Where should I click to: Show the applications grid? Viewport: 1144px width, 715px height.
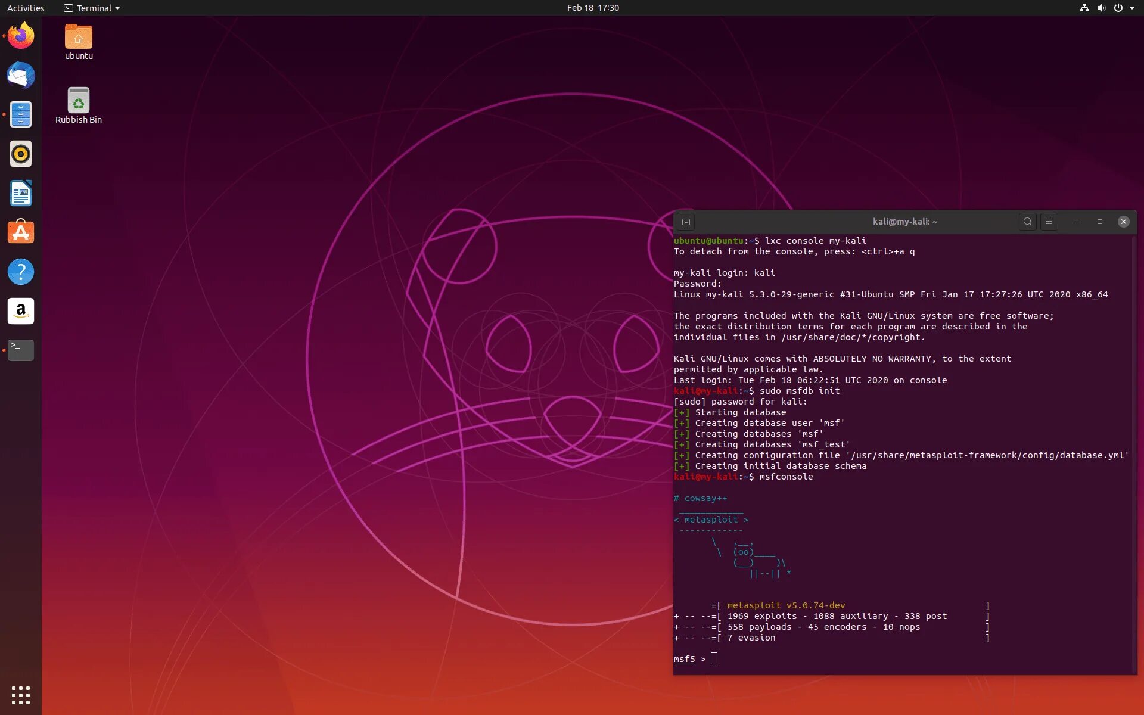click(x=21, y=695)
